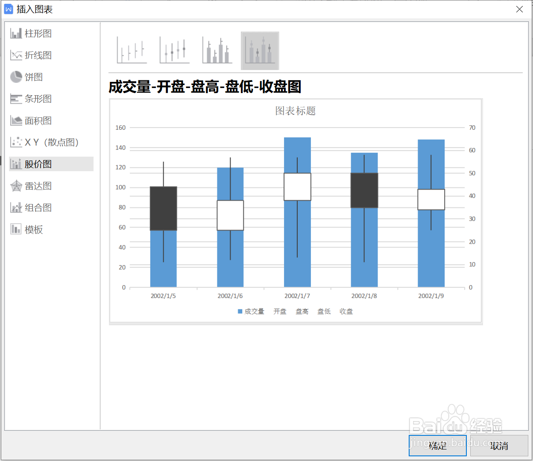This screenshot has width=533, height=461.
Task: Click the 成交量 legend entry
Action: click(251, 312)
